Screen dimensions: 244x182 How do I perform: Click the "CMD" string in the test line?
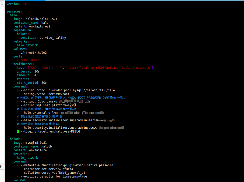click(34, 68)
